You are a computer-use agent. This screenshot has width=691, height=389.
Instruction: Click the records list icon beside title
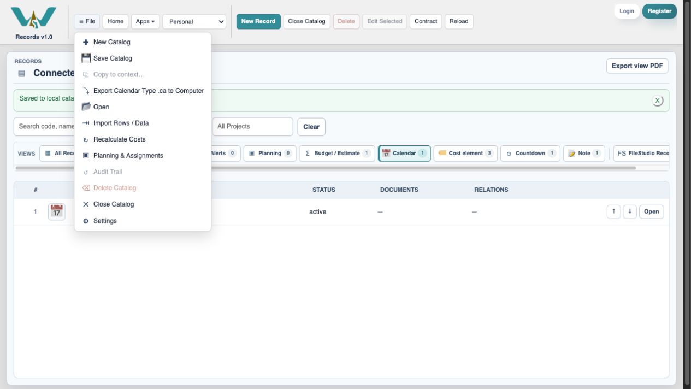tap(21, 73)
